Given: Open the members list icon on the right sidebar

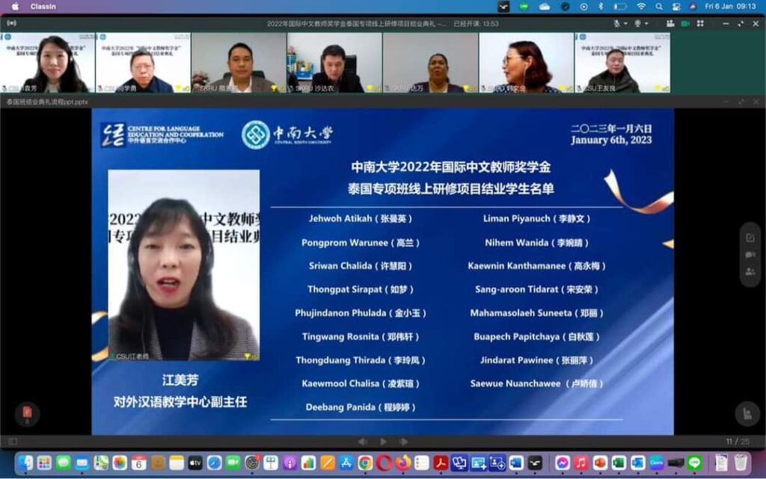Looking at the screenshot, I should [x=750, y=272].
